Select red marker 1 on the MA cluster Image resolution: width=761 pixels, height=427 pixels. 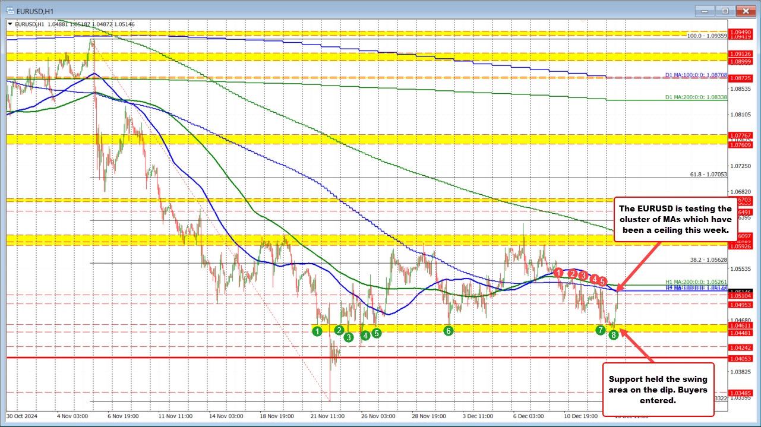558,273
